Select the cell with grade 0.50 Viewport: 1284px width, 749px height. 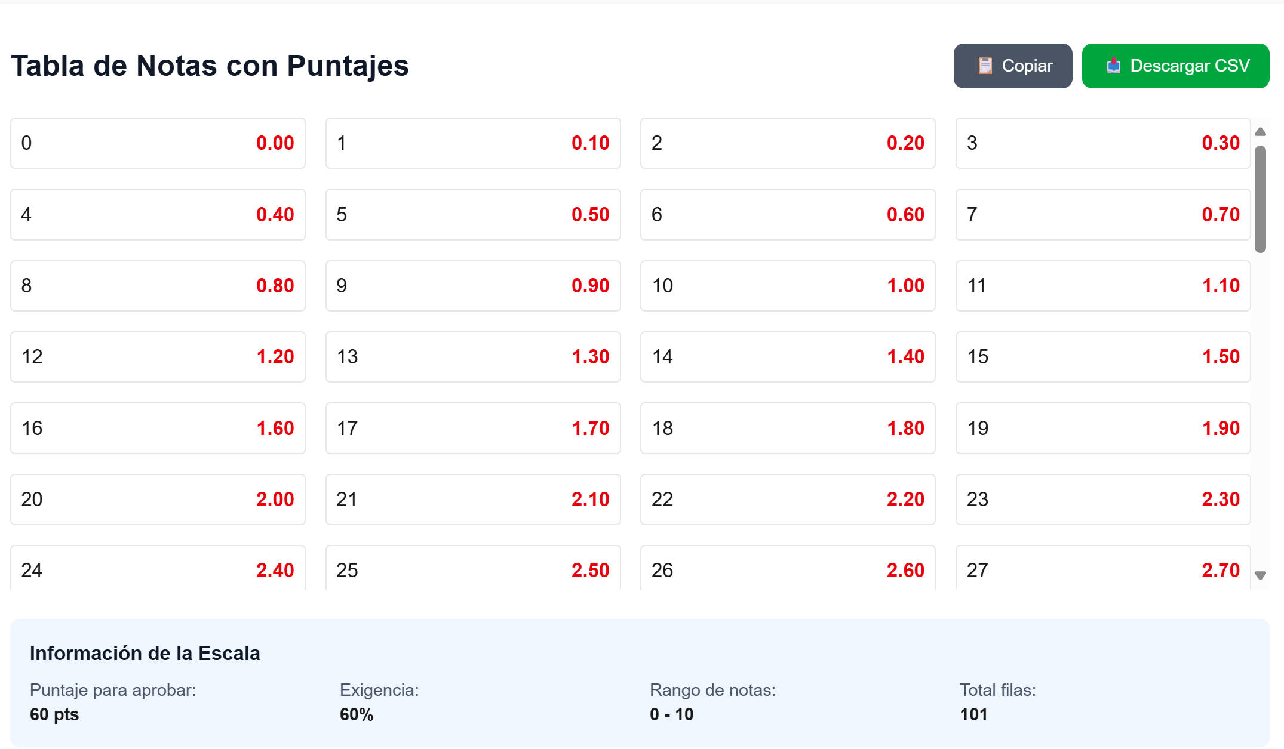(x=472, y=215)
